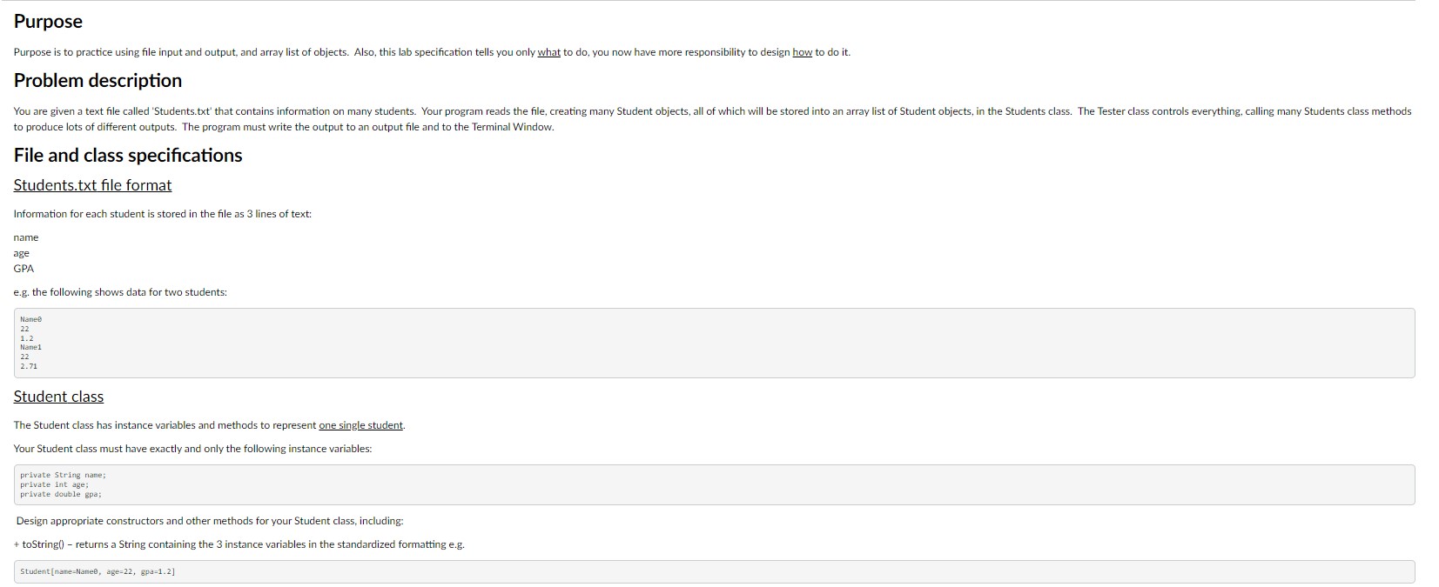Click the 'private int age;' code line
This screenshot has width=1439, height=587.
[x=54, y=484]
